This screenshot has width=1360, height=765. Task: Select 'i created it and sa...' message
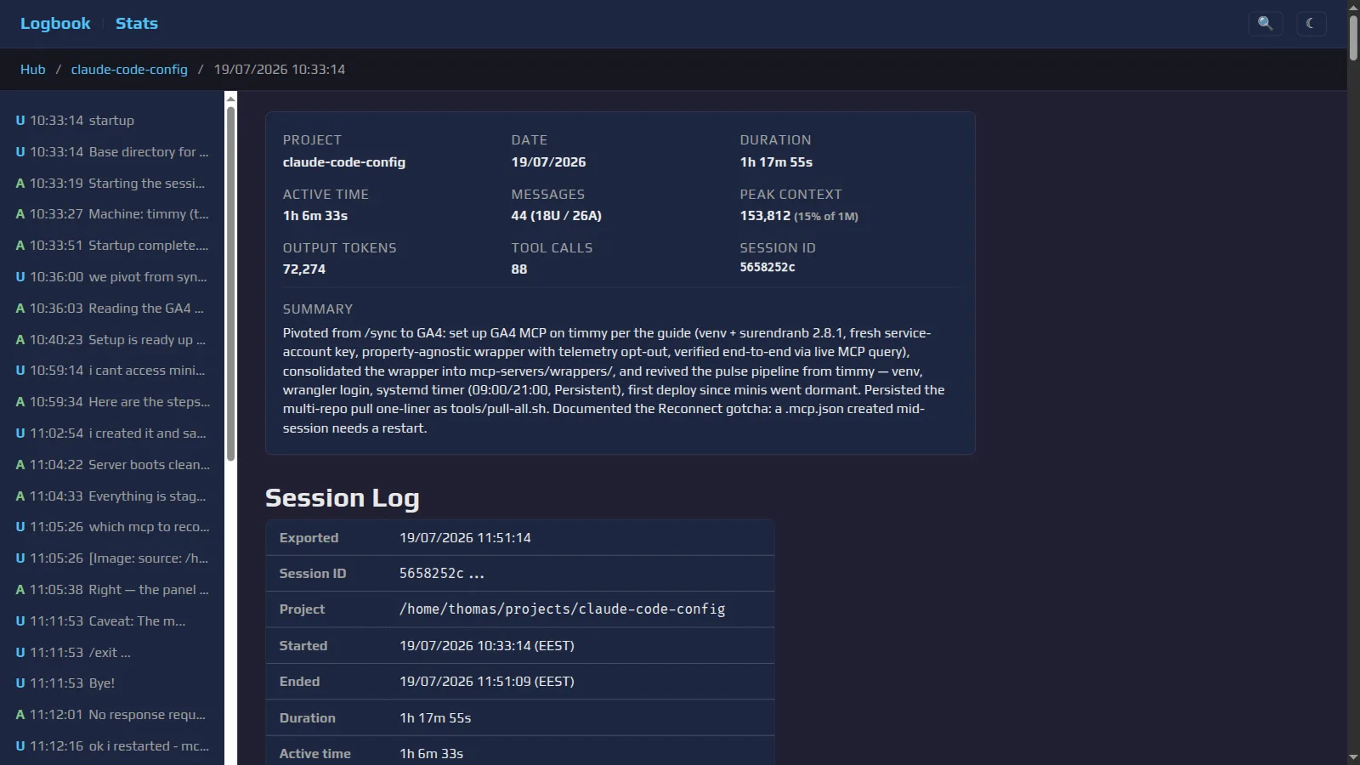[113, 433]
